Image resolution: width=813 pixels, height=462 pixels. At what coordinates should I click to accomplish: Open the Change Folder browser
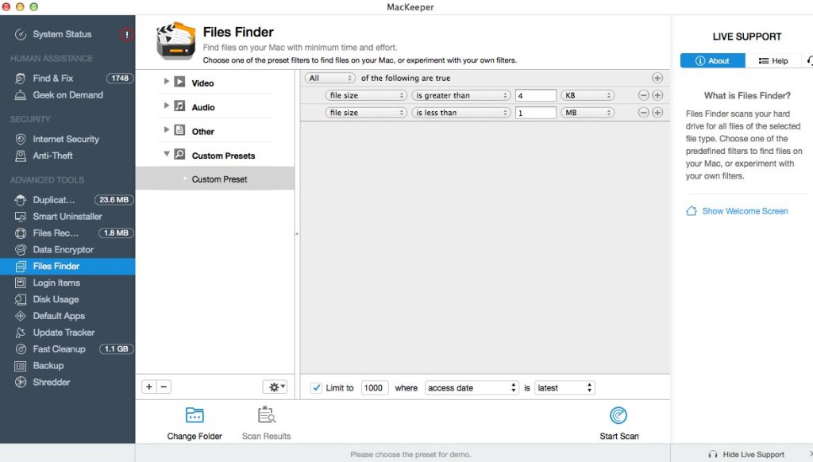(195, 425)
